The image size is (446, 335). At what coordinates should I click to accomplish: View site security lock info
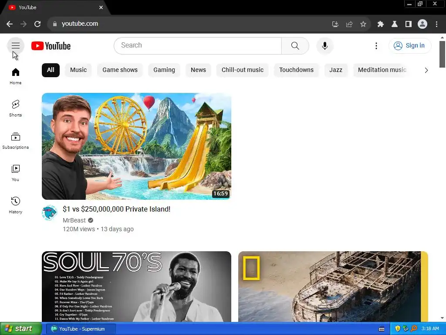pos(55,24)
